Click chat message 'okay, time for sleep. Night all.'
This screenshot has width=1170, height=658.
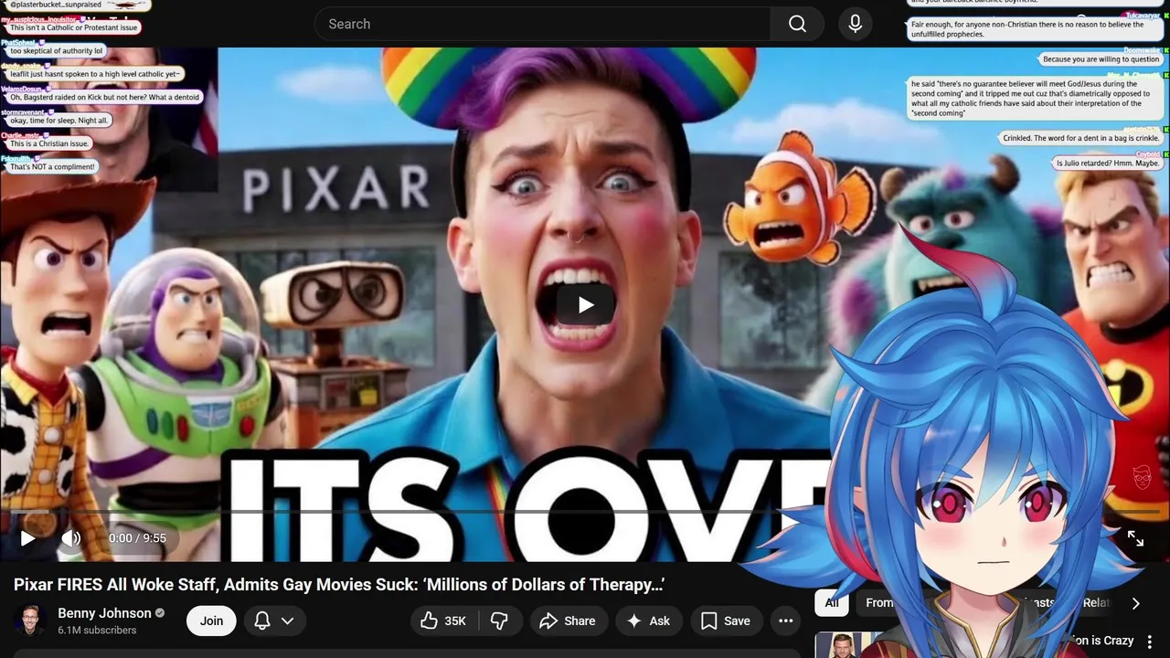59,121
